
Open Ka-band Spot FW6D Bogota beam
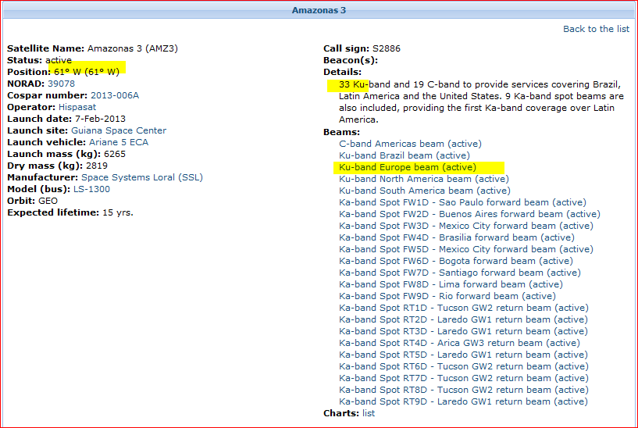455,261
